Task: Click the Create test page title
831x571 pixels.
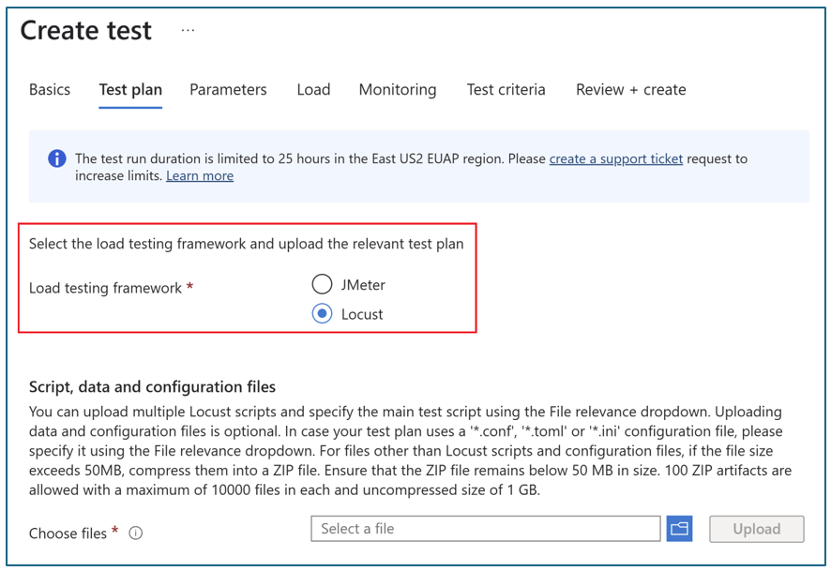Action: [x=86, y=30]
